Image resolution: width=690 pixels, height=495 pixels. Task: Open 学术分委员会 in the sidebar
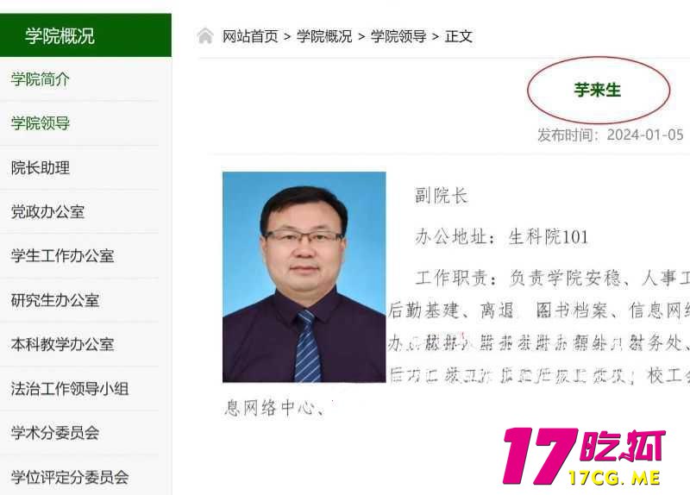point(55,433)
